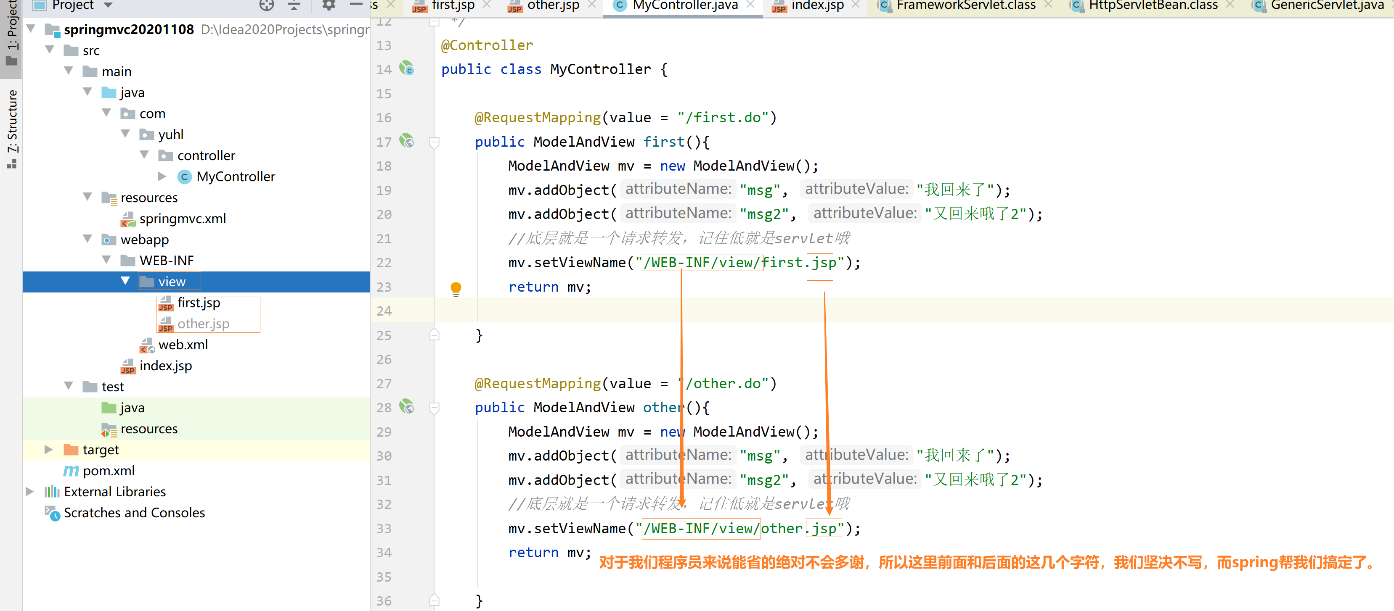This screenshot has width=1394, height=611.
Task: Close the other.jsp tab
Action: tap(591, 5)
